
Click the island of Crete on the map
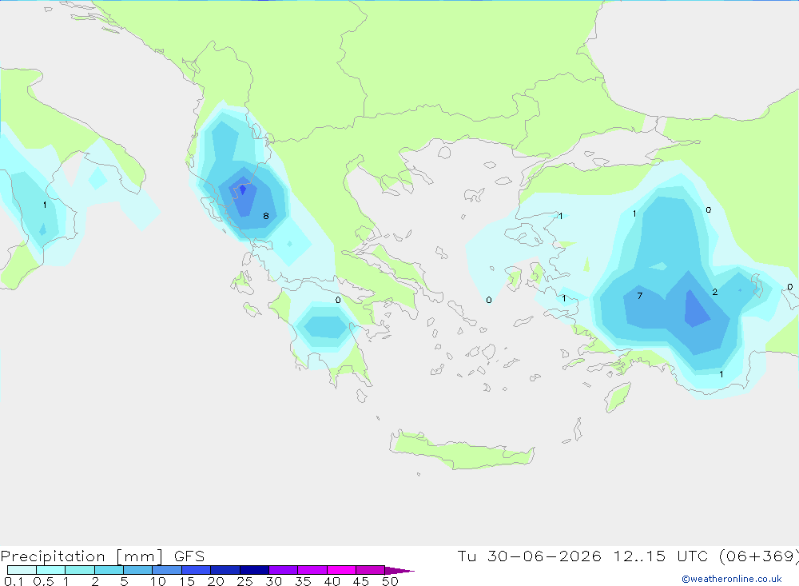click(462, 450)
